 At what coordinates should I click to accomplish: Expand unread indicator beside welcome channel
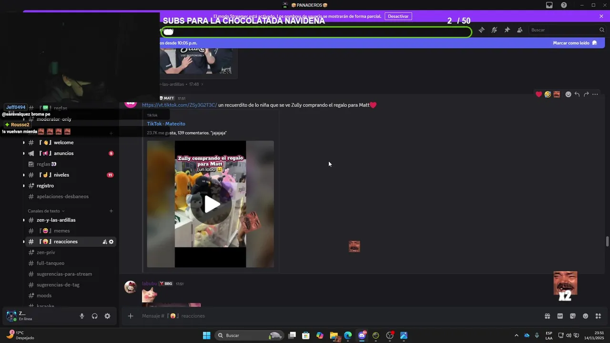pos(24,142)
